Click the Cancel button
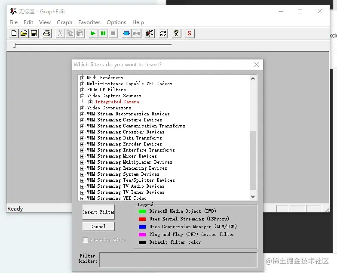The height and width of the screenshot is (273, 337). point(98,226)
